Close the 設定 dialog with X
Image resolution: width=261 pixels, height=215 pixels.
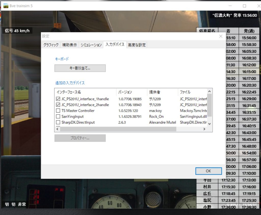click(x=221, y=36)
